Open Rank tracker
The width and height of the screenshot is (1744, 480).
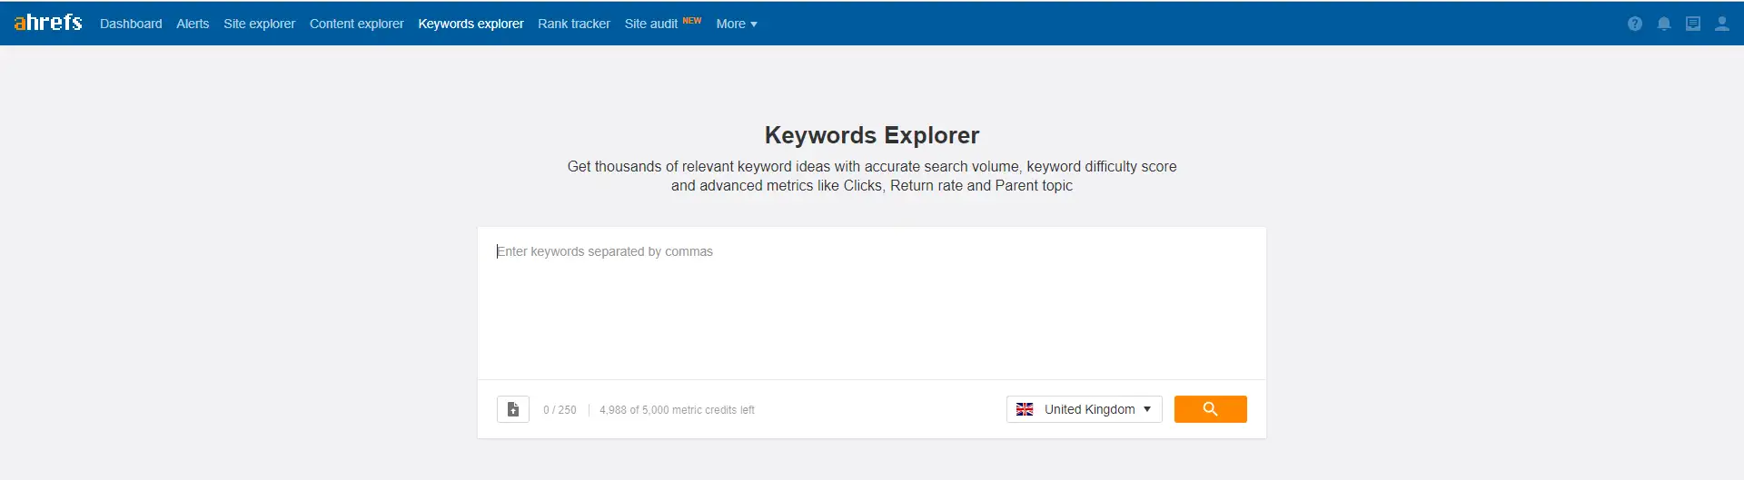tap(574, 24)
